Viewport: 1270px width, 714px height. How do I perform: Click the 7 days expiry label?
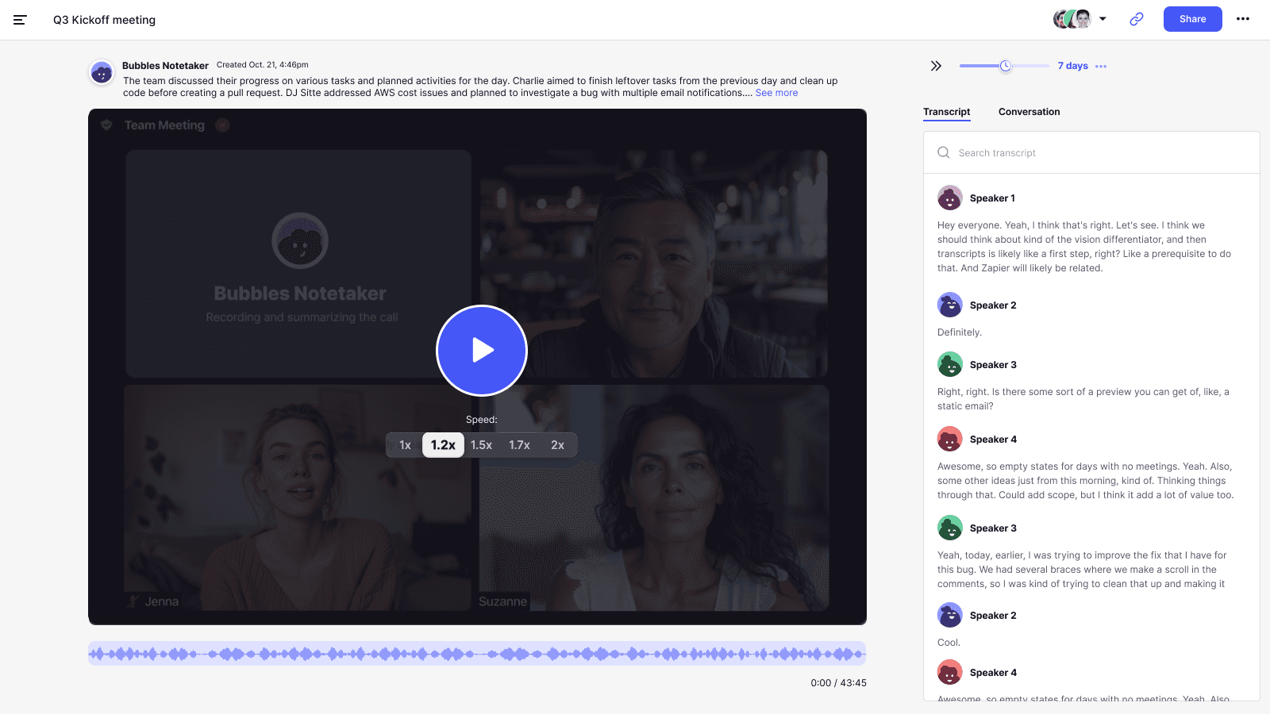1072,66
